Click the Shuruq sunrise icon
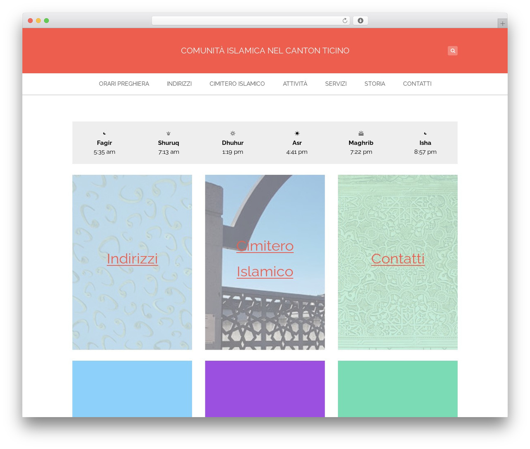This screenshot has width=530, height=449. (x=169, y=133)
